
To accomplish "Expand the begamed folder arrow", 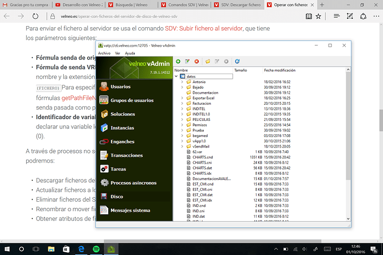I will 182,136.
